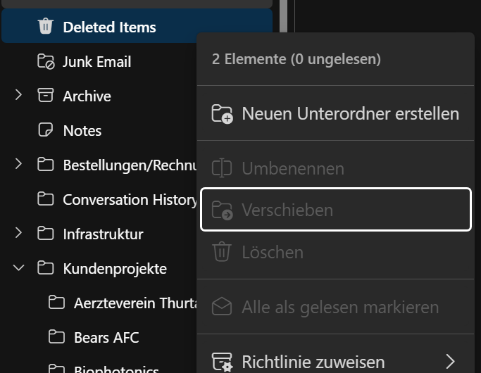Open the Richtlinie zuweisen submenu arrow
This screenshot has height=373, width=481.
450,362
